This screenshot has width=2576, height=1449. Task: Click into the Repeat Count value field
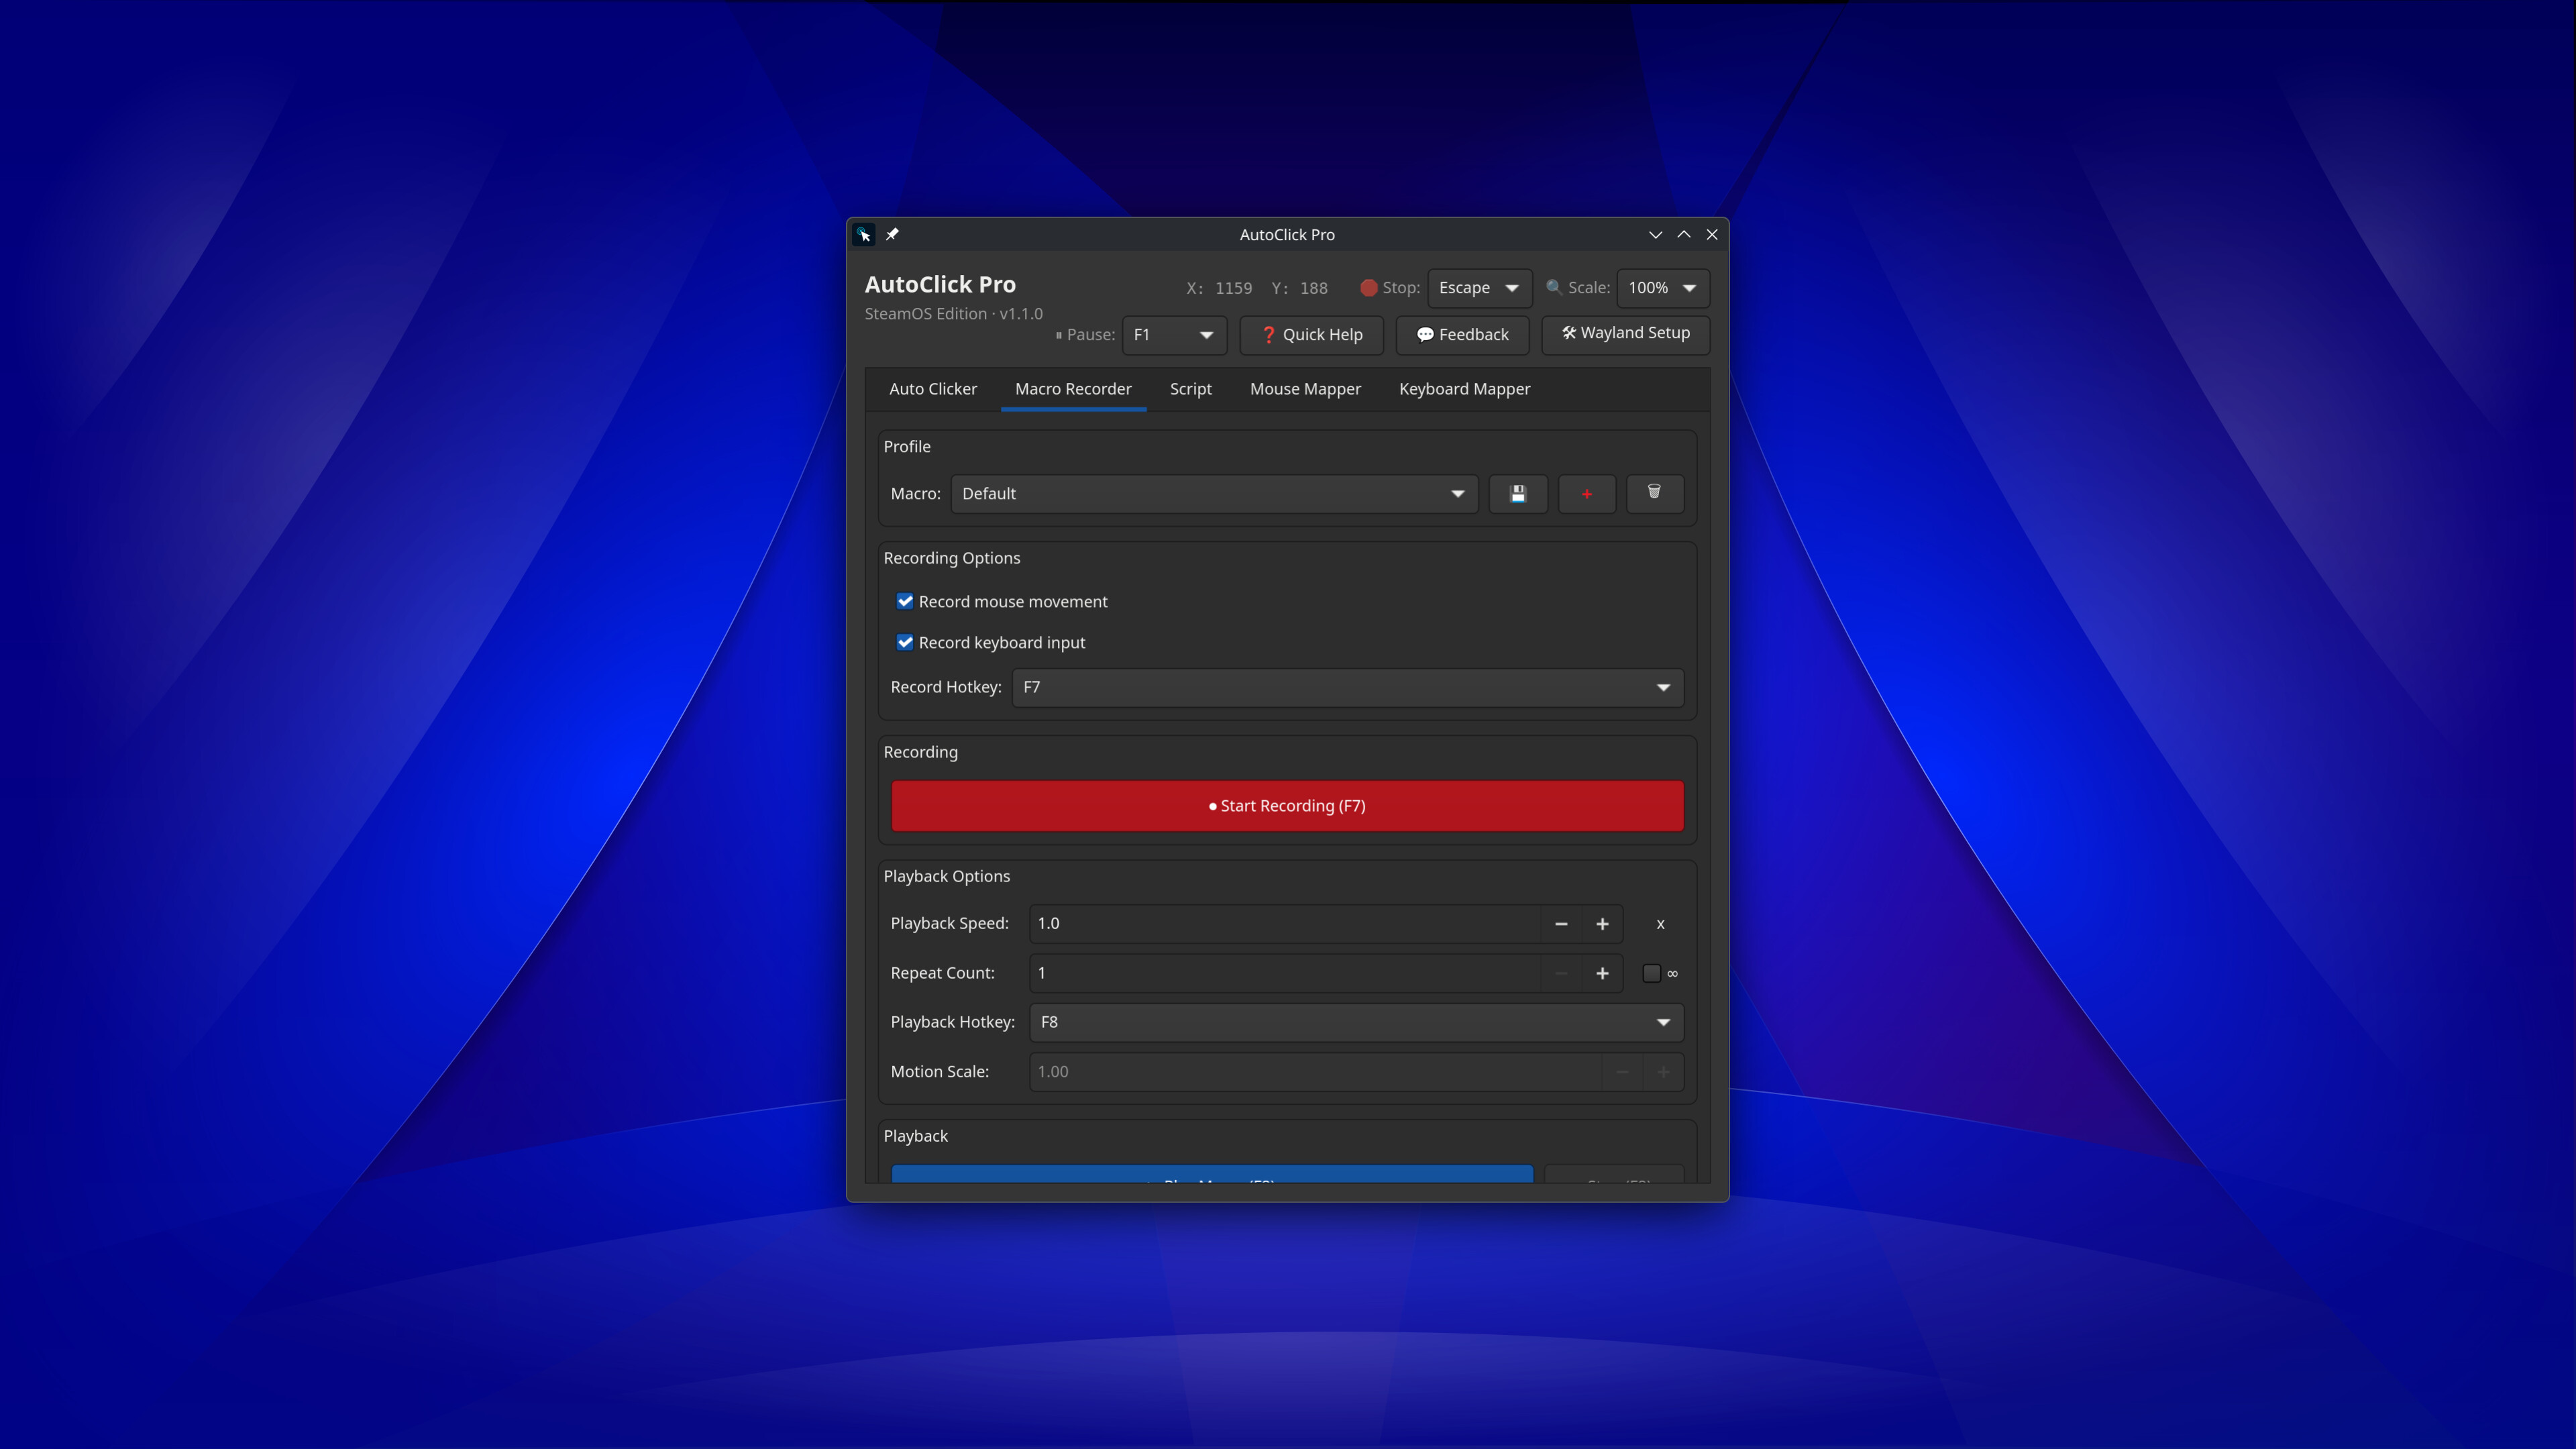tap(1285, 973)
